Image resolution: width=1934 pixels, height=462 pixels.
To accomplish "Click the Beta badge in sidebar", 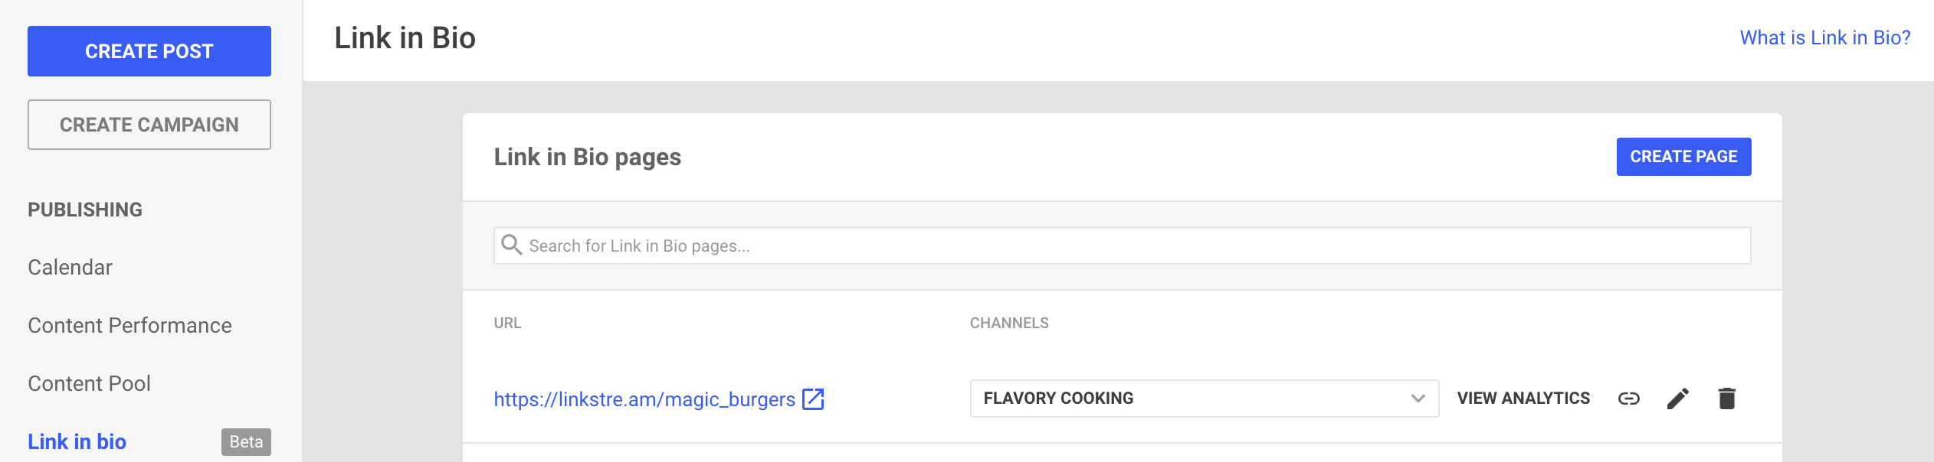I will pos(246,441).
